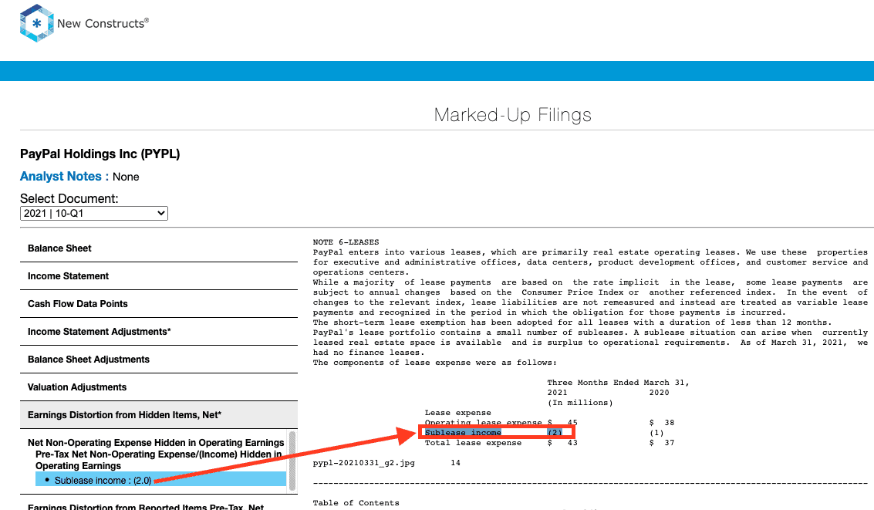Open the Income Statement section

point(159,276)
